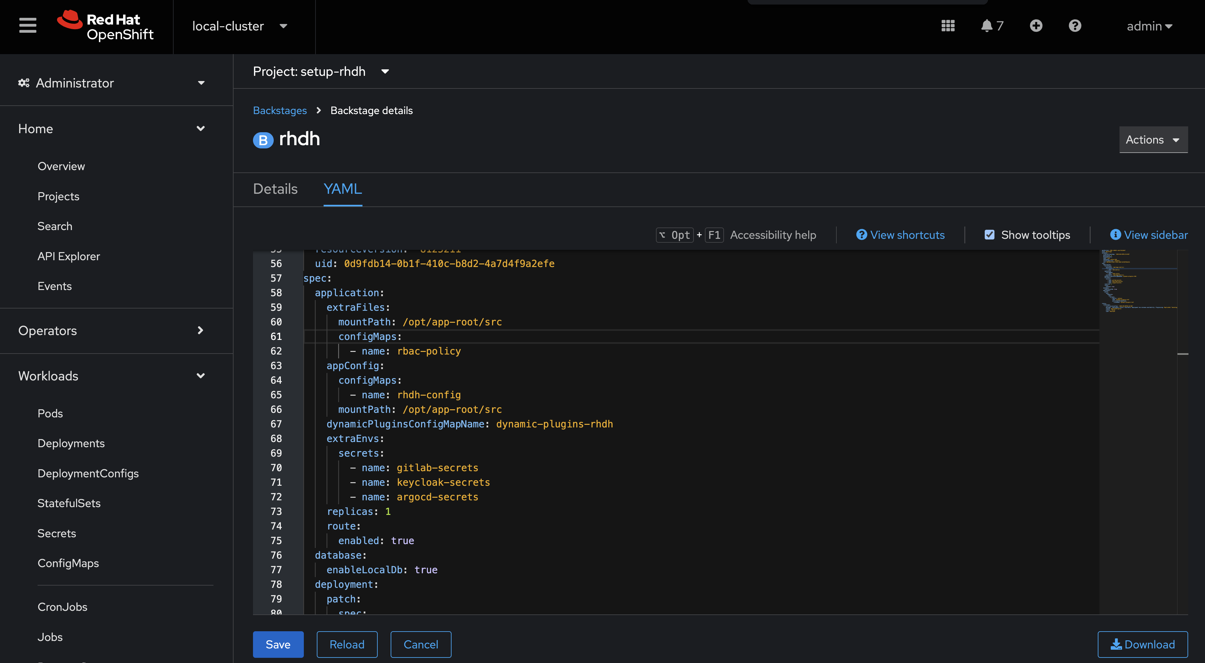Click the Red Hat OpenShift logo
The width and height of the screenshot is (1205, 663).
105,26
